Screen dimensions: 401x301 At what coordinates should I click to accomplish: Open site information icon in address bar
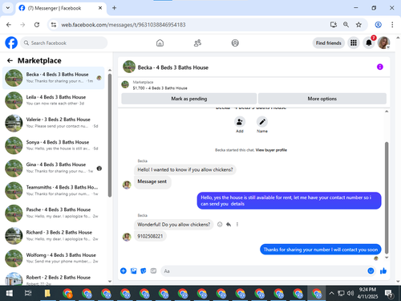coord(54,25)
